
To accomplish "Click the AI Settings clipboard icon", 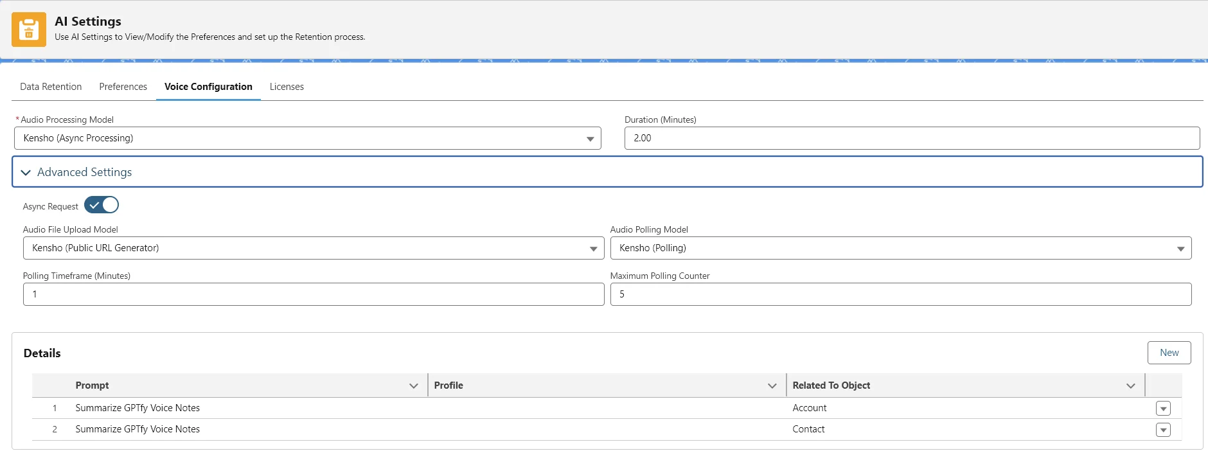I will point(29,30).
